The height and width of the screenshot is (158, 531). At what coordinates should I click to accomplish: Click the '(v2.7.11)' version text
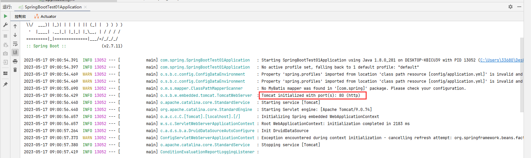tap(112, 46)
